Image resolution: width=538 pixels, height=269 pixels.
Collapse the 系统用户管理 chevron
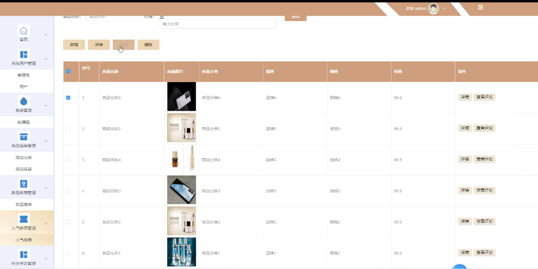coord(46,59)
